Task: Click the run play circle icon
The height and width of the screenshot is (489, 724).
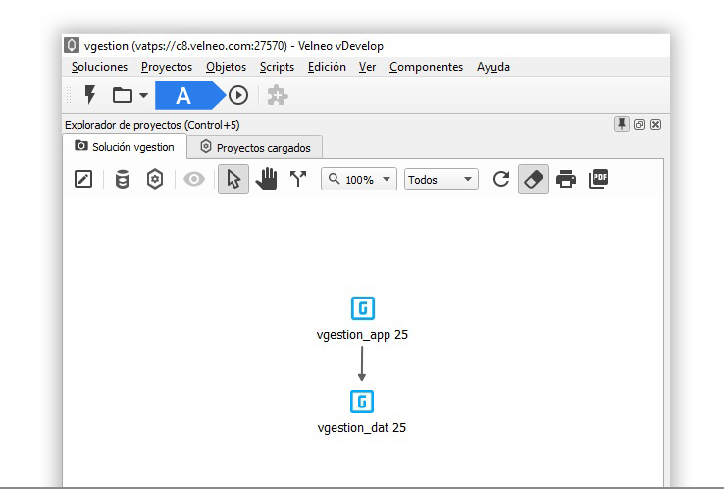Action: tap(238, 95)
